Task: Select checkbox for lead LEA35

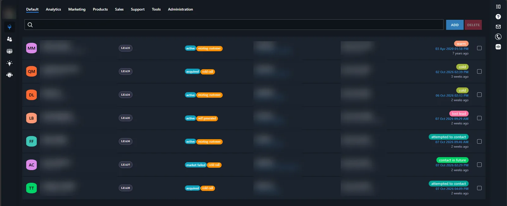Action: coord(479,118)
